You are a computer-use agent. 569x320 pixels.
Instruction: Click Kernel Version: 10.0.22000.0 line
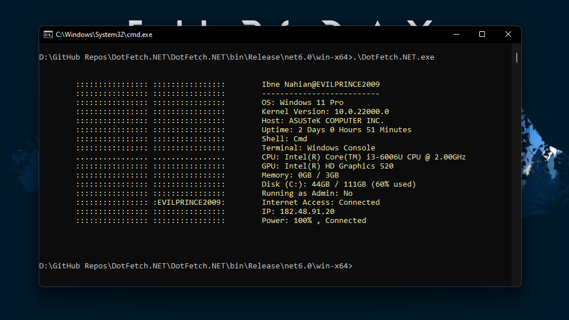click(x=325, y=112)
